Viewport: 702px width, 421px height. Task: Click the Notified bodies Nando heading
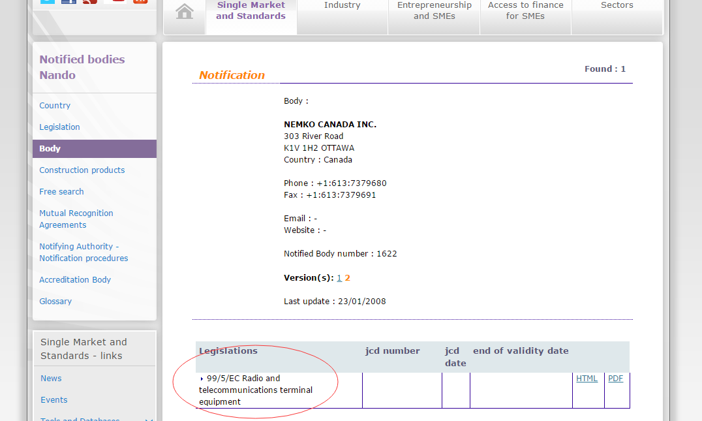pos(82,67)
